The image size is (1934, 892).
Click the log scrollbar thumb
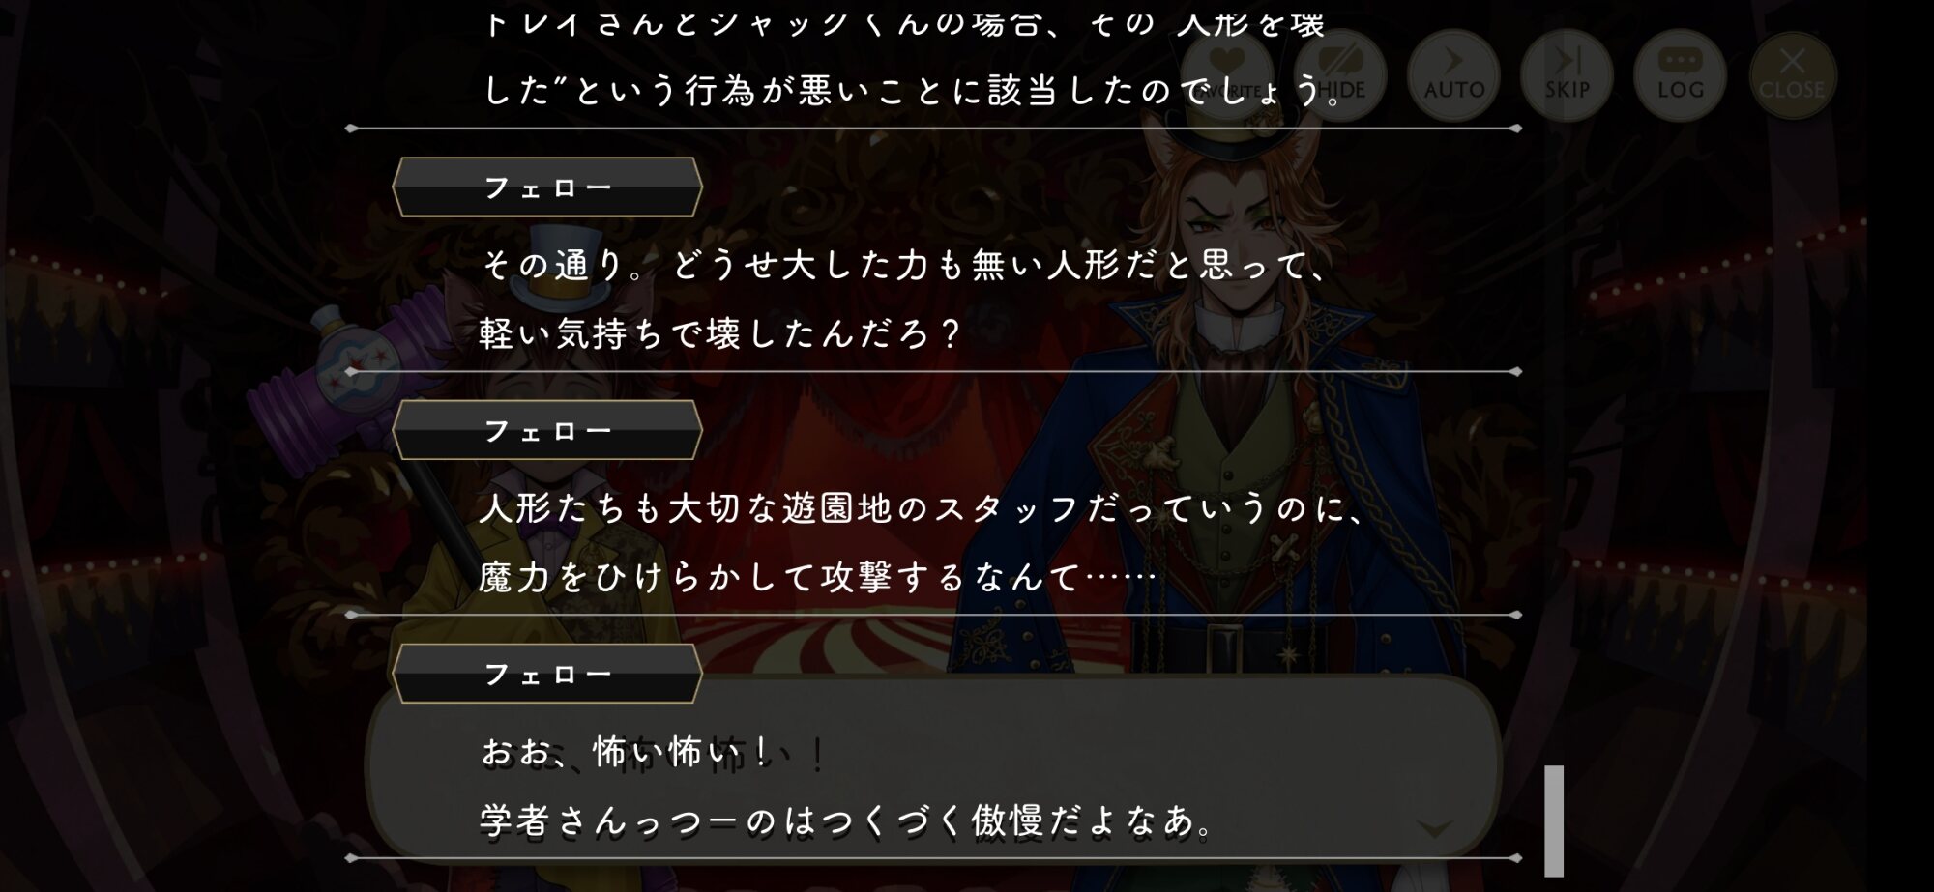coord(1554,820)
